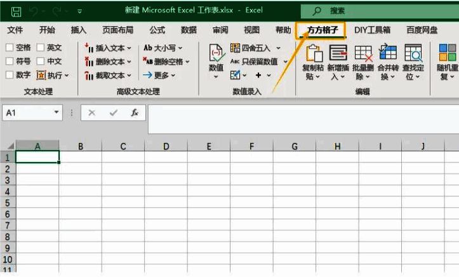Open the 文件 menu tab

[x=15, y=30]
